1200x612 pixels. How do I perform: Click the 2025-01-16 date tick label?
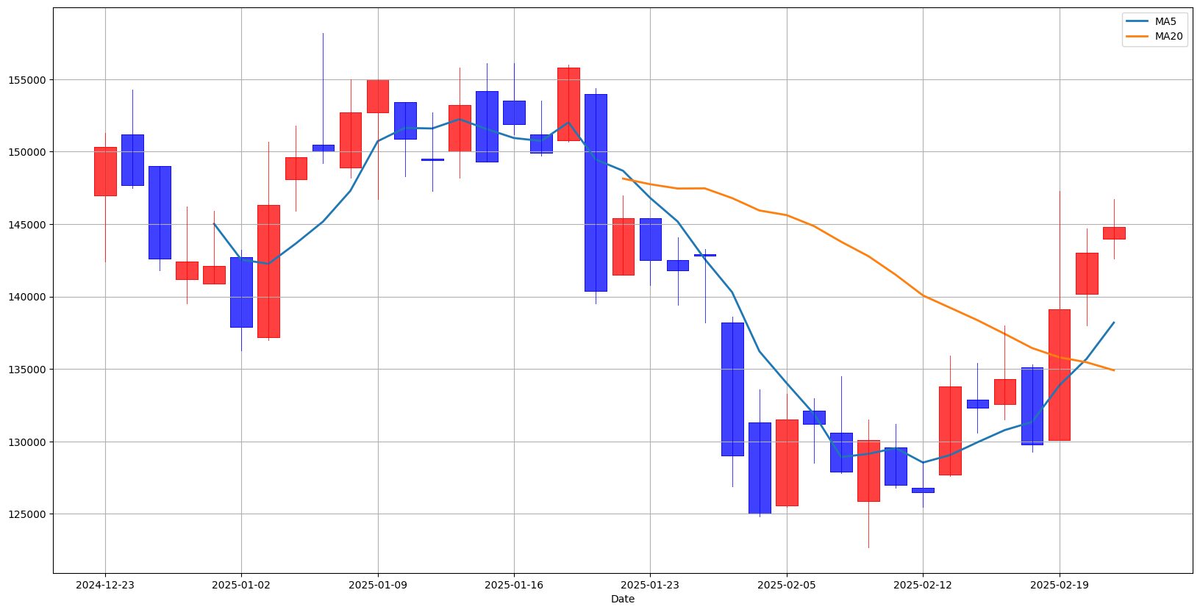pyautogui.click(x=514, y=586)
